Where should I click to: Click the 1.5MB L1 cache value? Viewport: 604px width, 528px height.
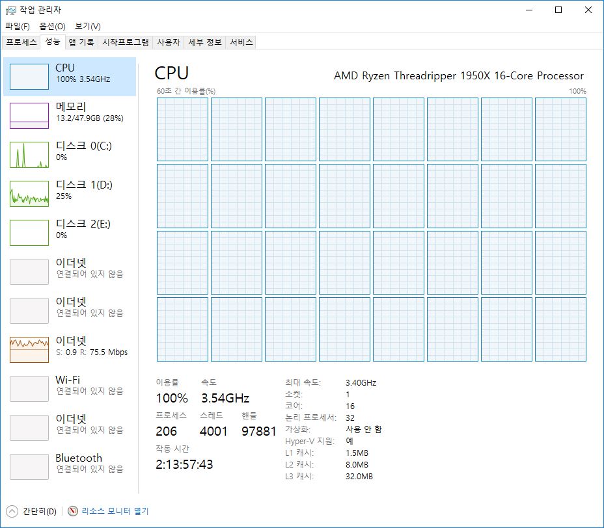357,453
